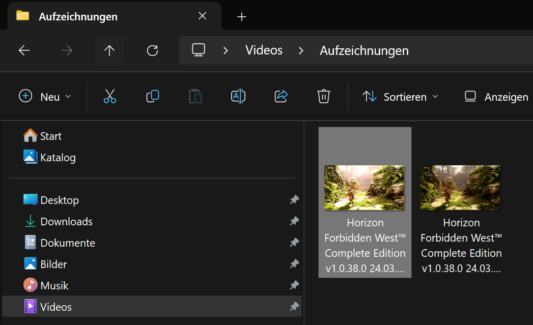
Task: Refresh the folder view
Action: coord(152,50)
